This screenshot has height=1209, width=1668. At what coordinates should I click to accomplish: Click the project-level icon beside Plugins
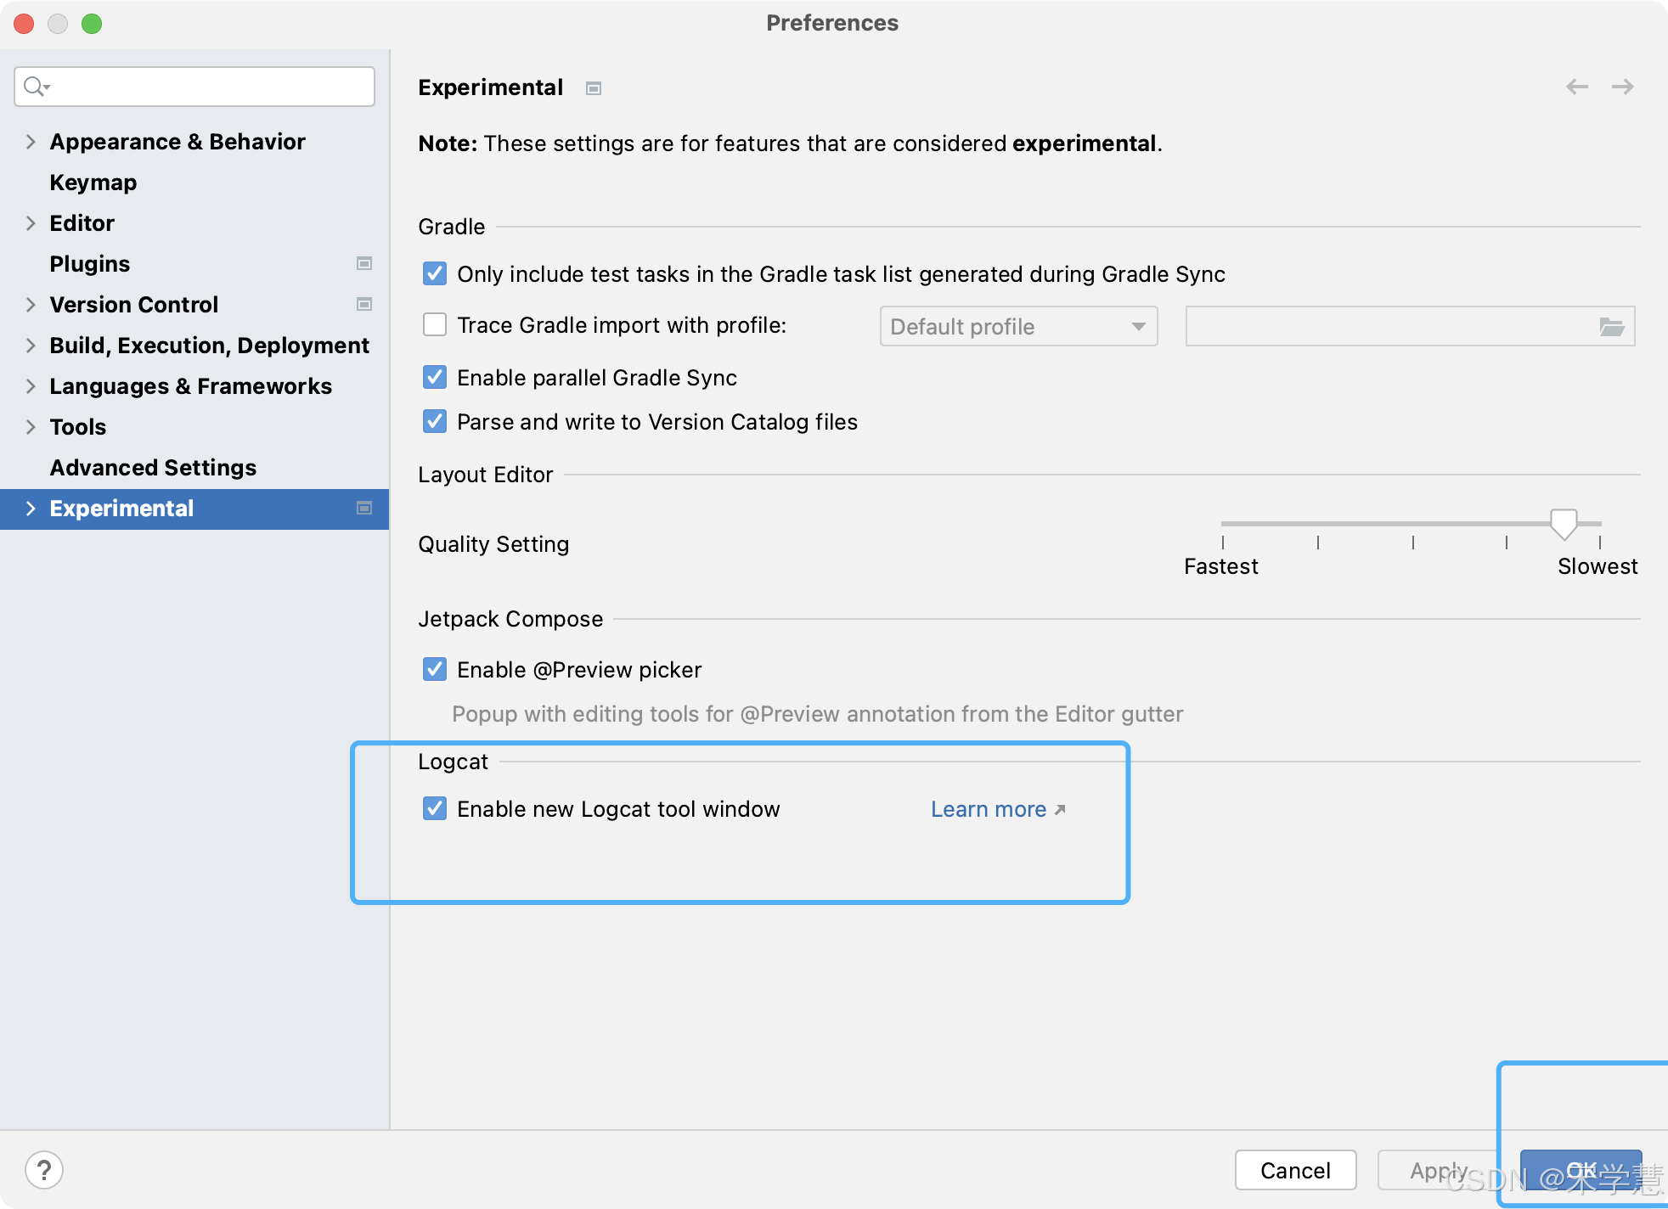364,264
